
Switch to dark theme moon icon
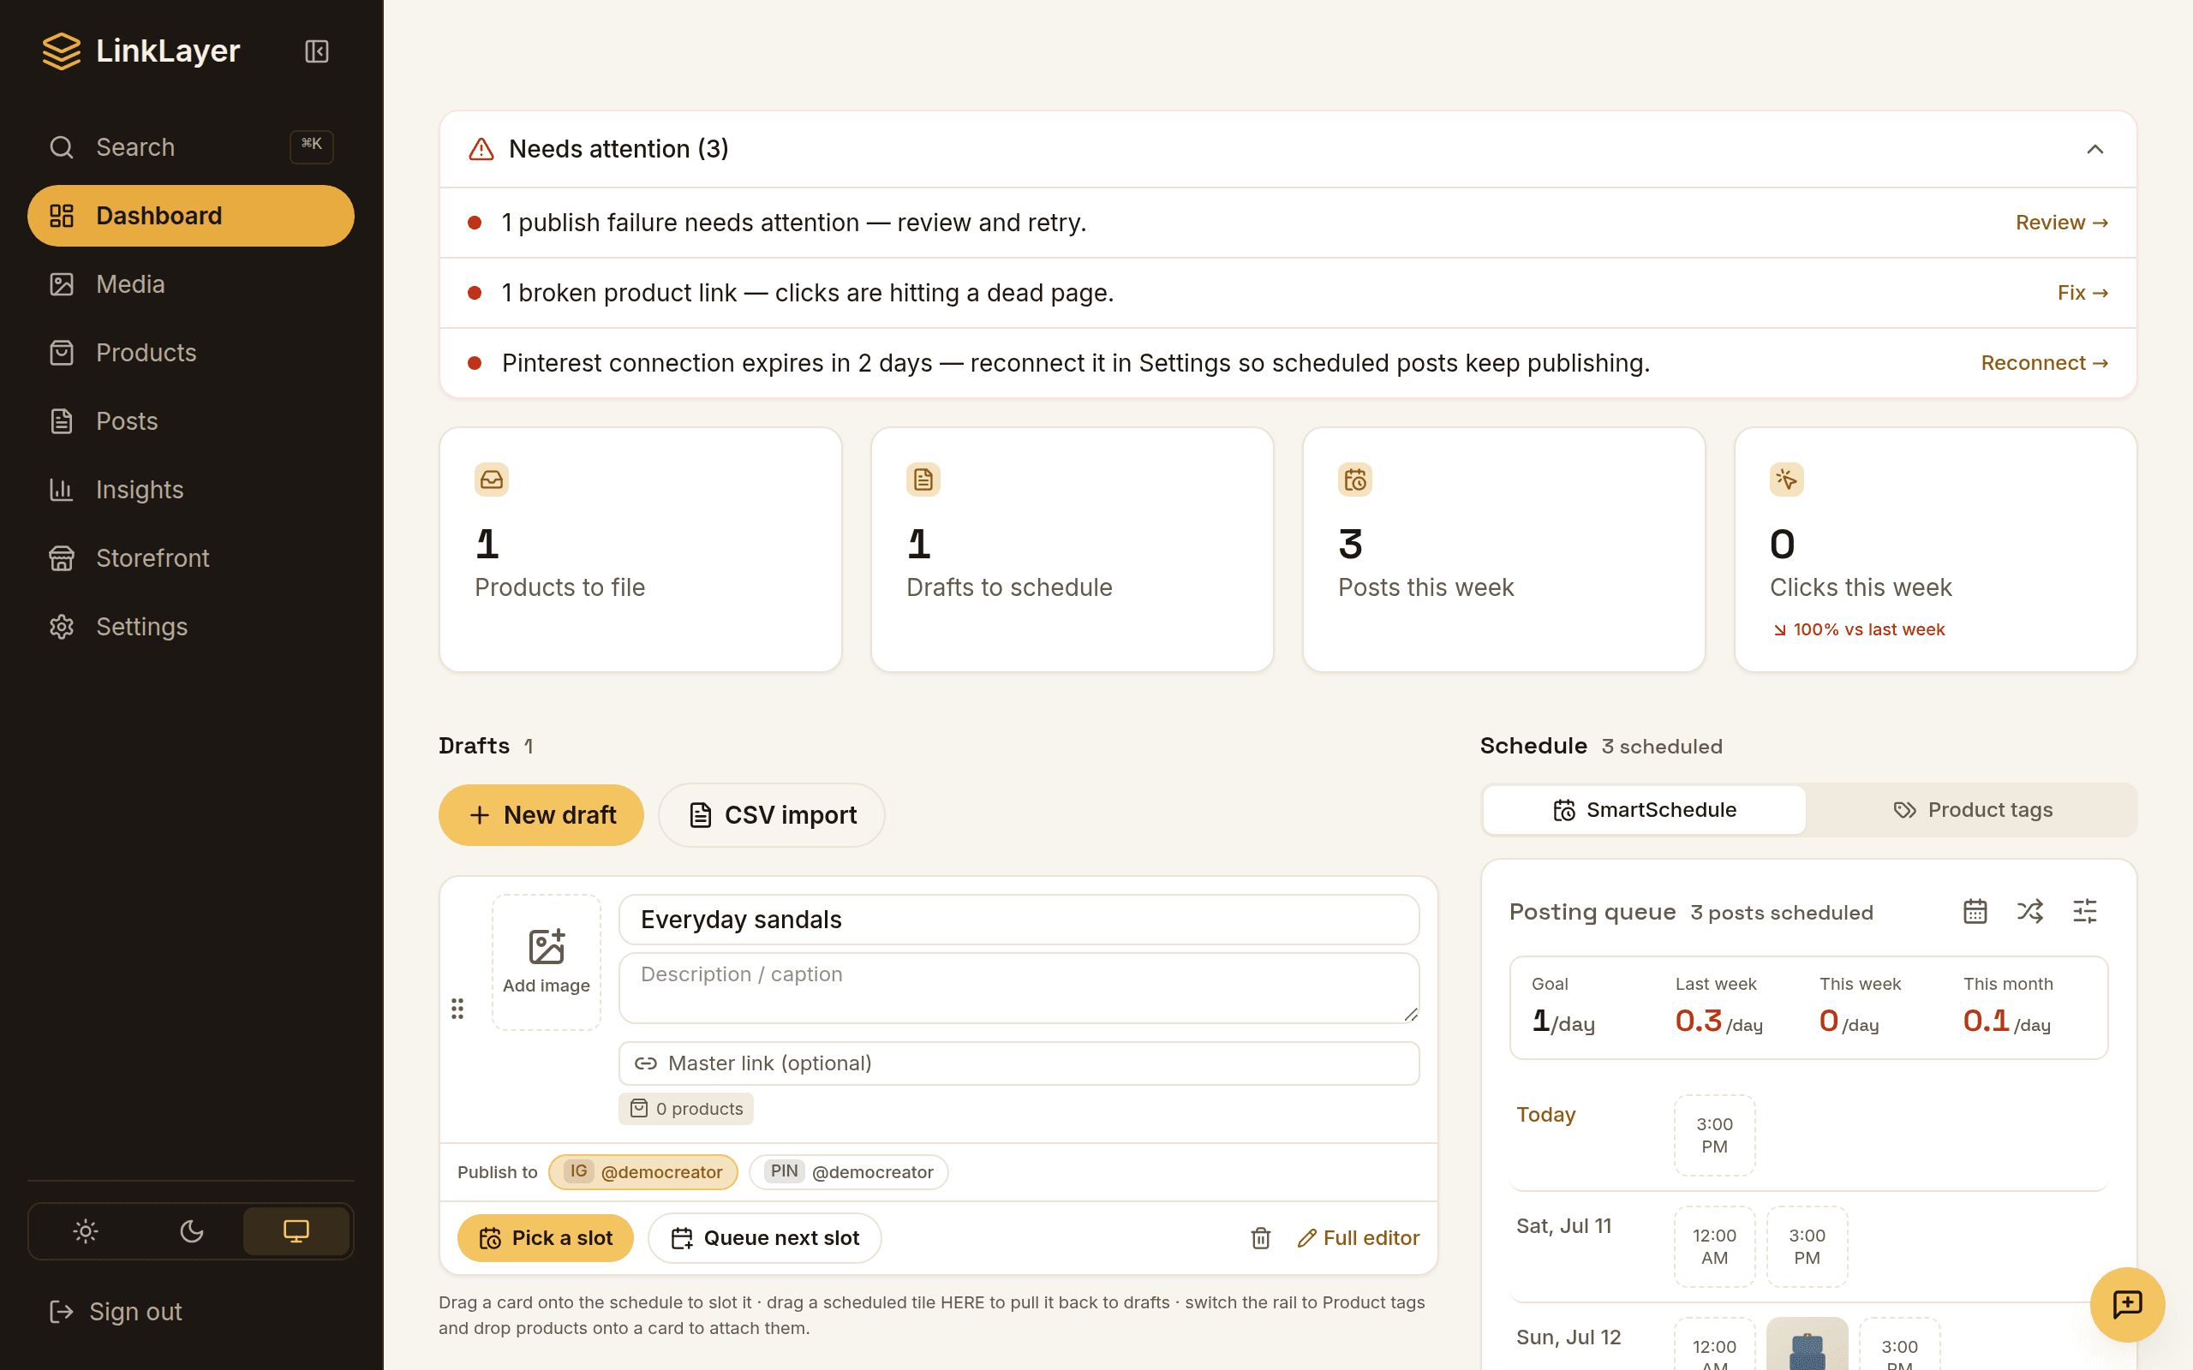(x=191, y=1230)
